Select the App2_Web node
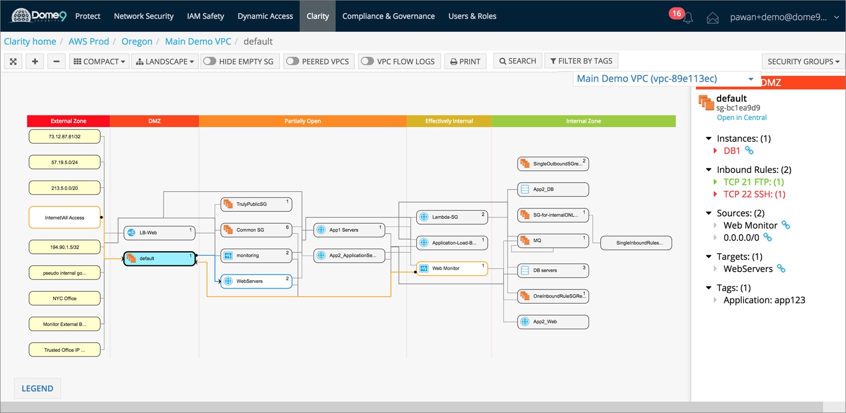Image resolution: width=846 pixels, height=413 pixels. (x=553, y=321)
